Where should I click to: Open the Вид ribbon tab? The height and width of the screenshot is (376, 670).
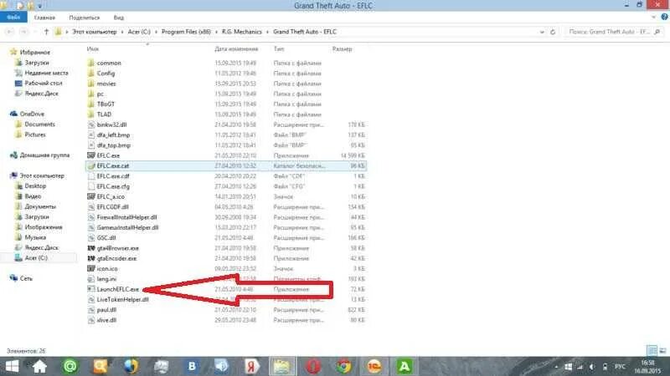[118, 18]
